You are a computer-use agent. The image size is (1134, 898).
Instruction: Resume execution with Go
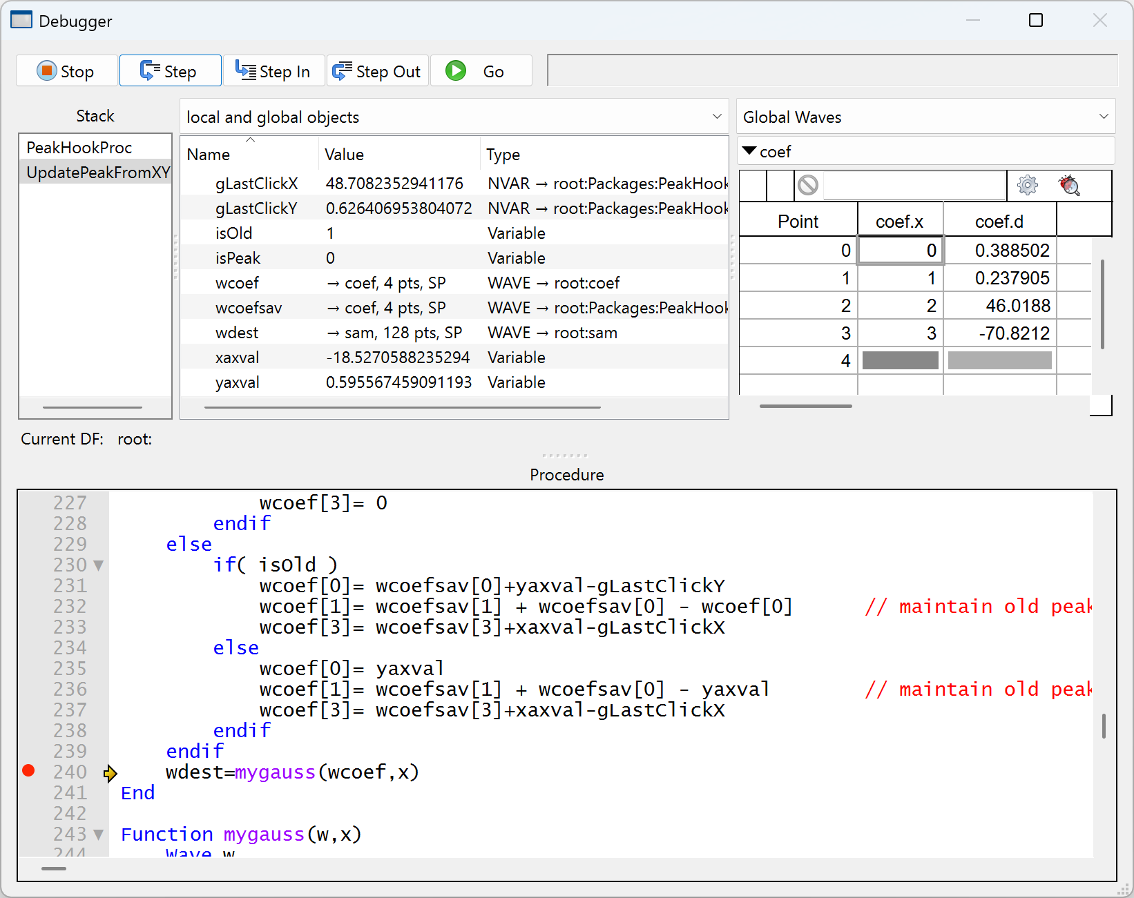pyautogui.click(x=481, y=71)
